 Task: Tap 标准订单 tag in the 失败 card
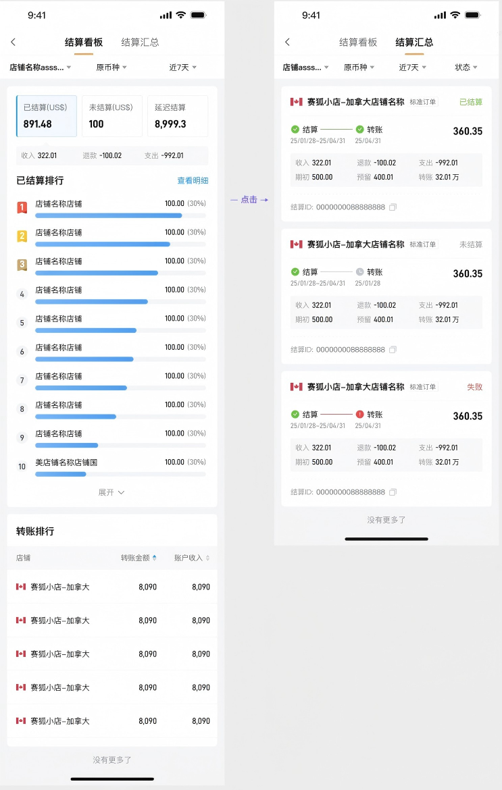(423, 387)
